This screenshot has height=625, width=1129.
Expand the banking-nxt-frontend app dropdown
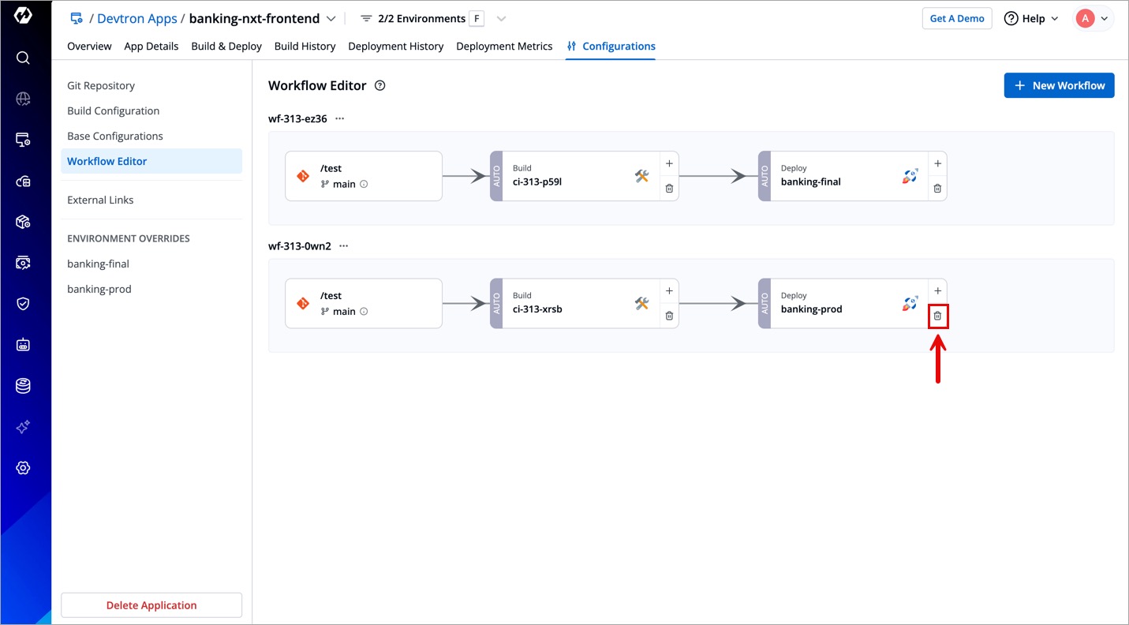(x=331, y=19)
